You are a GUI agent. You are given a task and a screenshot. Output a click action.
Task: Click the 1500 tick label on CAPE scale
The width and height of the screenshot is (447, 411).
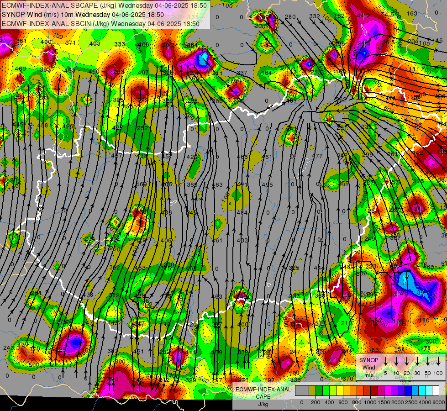[384, 402]
